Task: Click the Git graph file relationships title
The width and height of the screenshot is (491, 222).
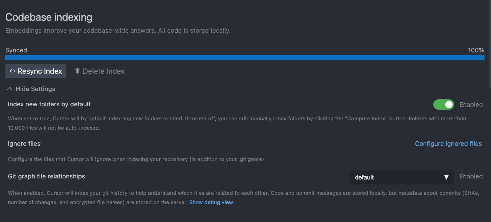Action: (x=47, y=176)
